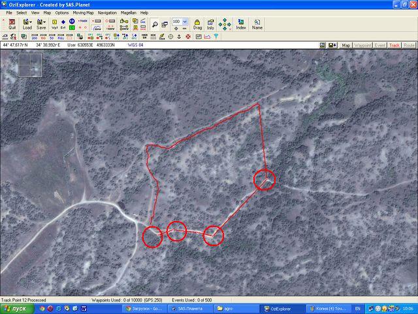This screenshot has width=418, height=314.
Task: Toggle the Route mode button
Action: 410,45
